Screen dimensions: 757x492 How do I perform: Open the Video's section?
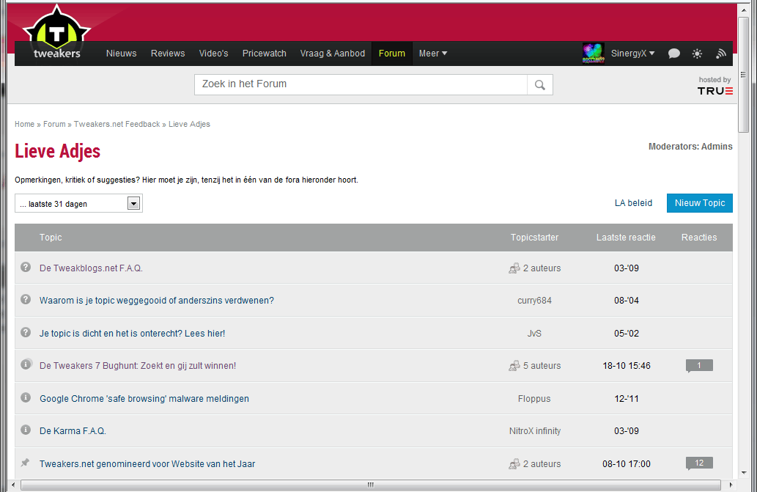(213, 54)
